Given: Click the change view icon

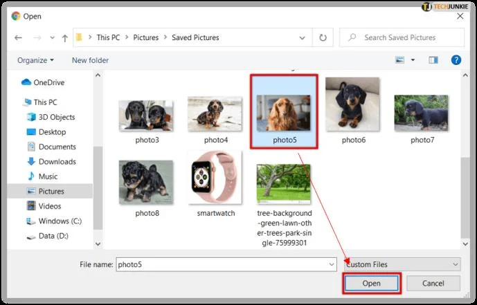Looking at the screenshot, I should point(399,60).
